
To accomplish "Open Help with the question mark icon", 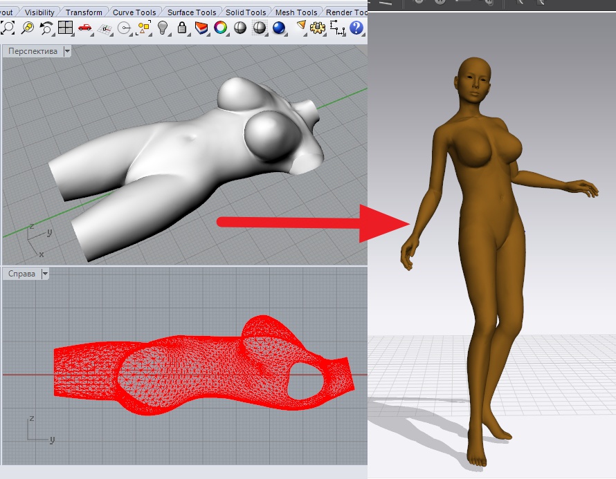I will click(x=356, y=28).
